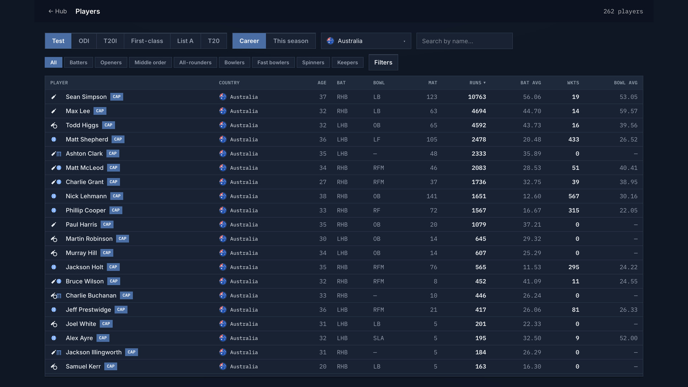Sort by the BAT AVG column header
Image resolution: width=688 pixels, height=387 pixels.
tap(531, 83)
